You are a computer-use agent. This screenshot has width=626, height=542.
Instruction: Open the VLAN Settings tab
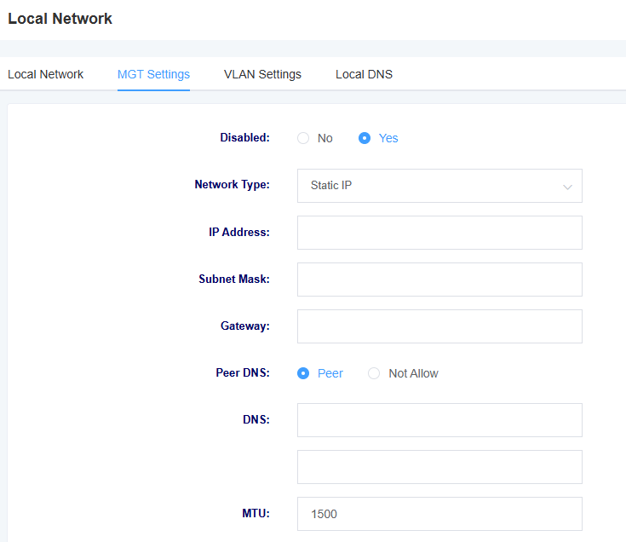tap(262, 74)
